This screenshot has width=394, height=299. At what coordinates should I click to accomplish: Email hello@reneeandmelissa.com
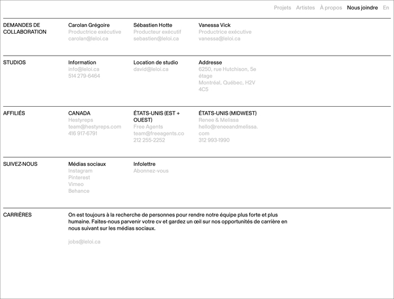228,130
